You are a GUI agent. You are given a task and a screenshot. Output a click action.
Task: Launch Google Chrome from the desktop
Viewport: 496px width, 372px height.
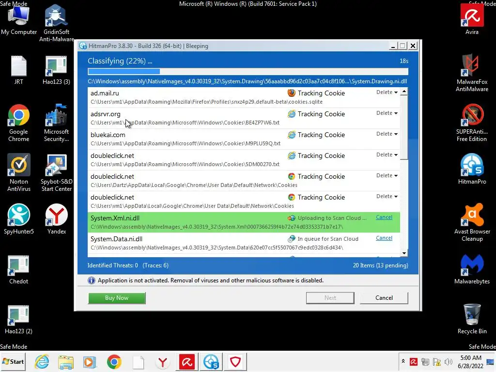pos(19,123)
